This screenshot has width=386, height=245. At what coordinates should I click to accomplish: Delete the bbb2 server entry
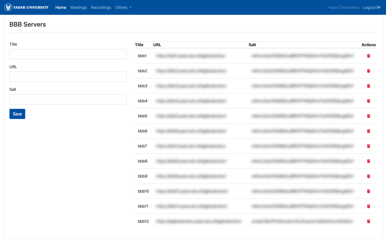point(368,71)
